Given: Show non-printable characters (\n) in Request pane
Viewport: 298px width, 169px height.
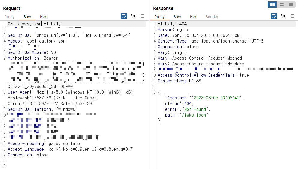Looking at the screenshot, I should 133,16.
